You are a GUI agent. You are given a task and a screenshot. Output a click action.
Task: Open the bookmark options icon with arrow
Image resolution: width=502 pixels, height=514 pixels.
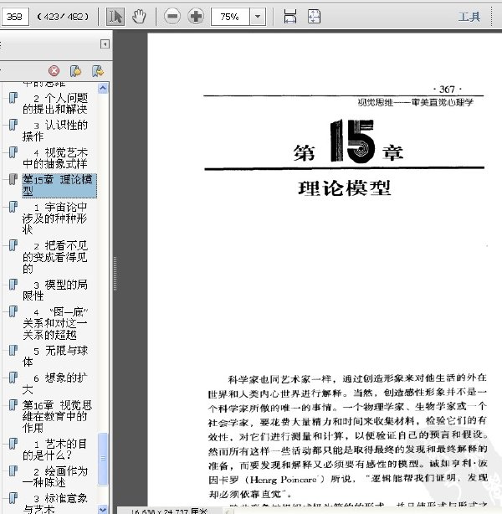click(x=98, y=71)
